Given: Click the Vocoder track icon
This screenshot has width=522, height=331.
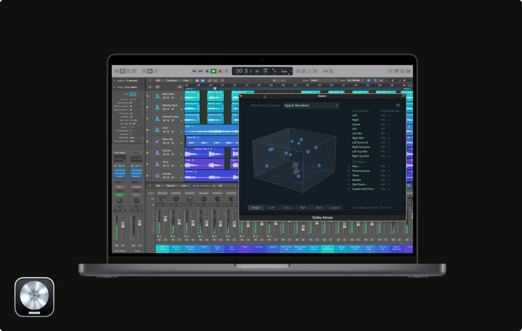Looking at the screenshot, I should click(x=157, y=175).
